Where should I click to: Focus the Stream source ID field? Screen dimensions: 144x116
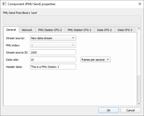53,52
